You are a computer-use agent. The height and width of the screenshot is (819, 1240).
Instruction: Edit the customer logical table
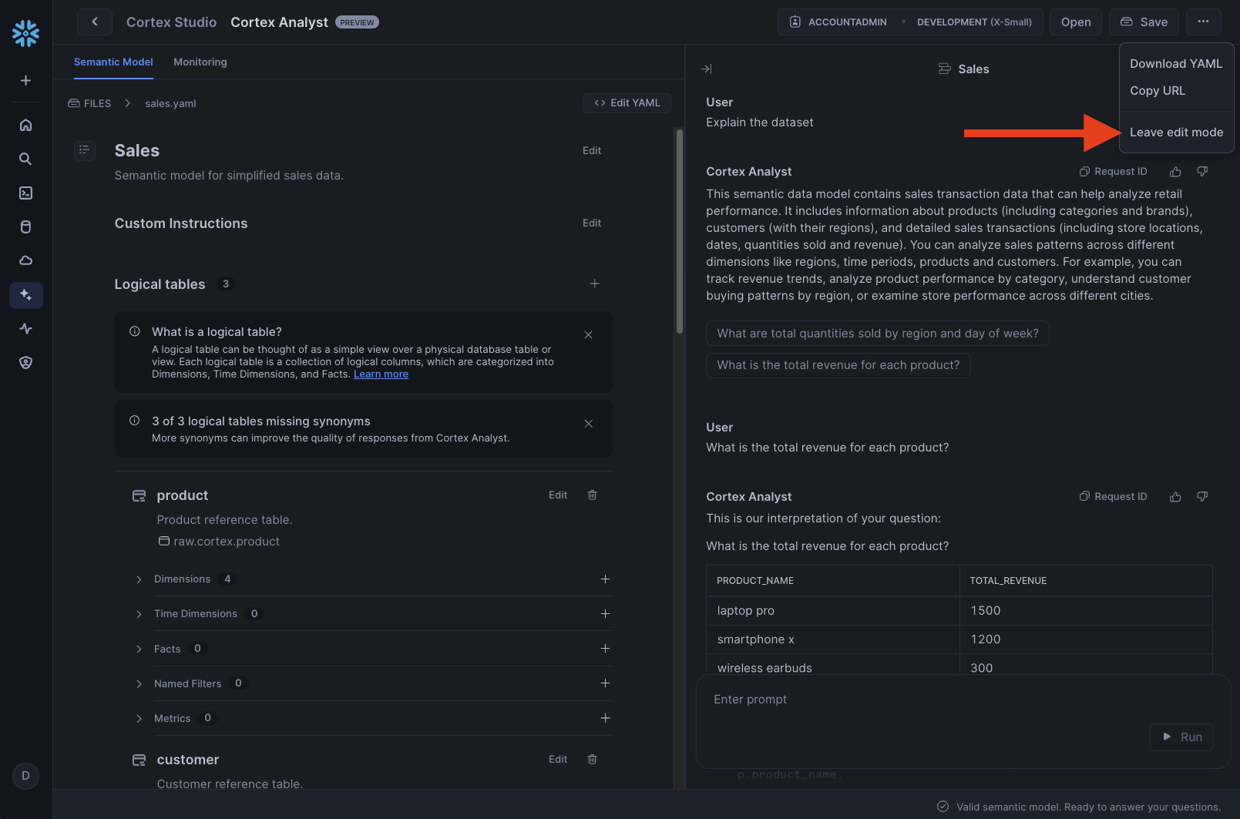pos(558,759)
